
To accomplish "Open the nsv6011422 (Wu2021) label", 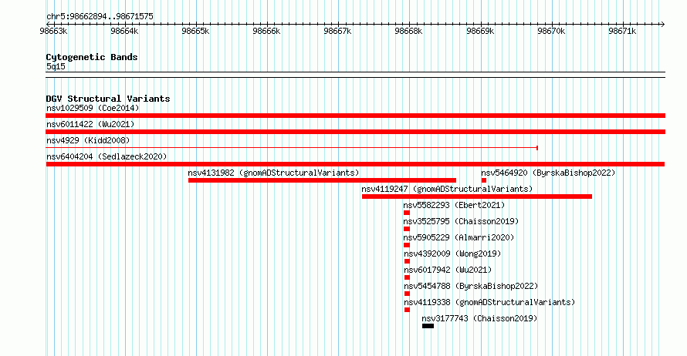I will (x=90, y=124).
